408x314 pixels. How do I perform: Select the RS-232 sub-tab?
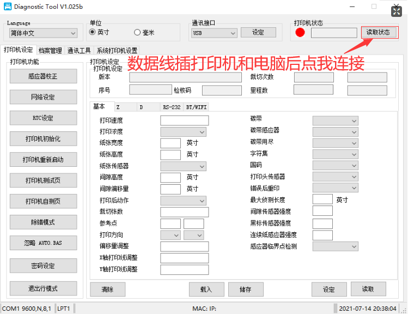click(172, 107)
